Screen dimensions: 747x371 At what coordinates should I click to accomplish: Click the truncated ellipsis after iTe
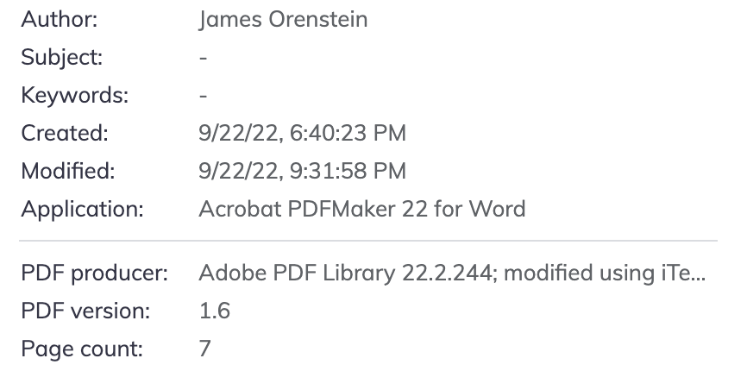699,275
